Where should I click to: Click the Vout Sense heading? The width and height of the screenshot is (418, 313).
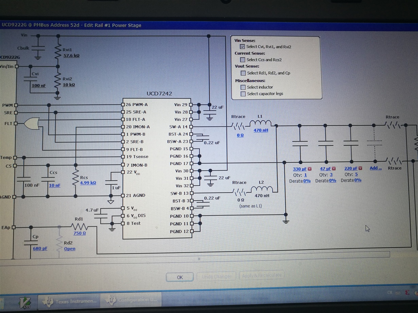(247, 67)
